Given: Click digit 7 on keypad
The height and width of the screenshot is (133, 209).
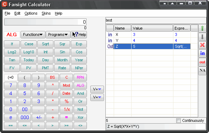Looking at the screenshot, I should [x=10, y=85].
